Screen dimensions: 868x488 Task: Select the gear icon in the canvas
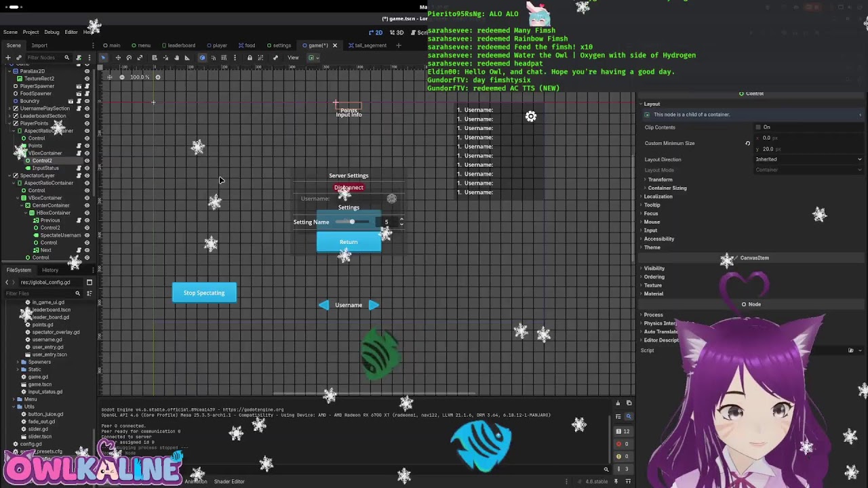(x=531, y=117)
